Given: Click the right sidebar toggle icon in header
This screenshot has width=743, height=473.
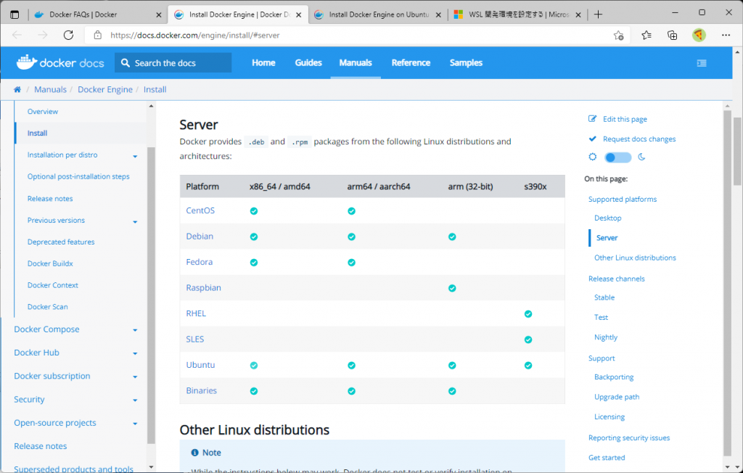Looking at the screenshot, I should 702,63.
